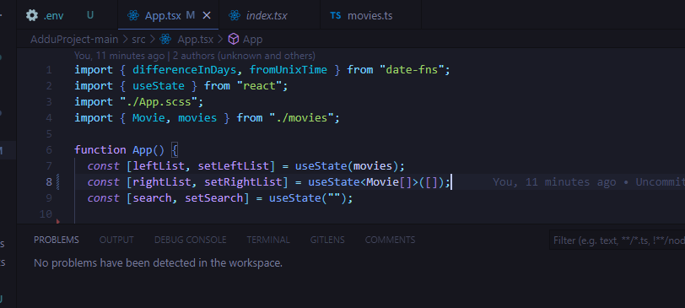Click the cube symbol icon before App
Viewport: 685px width, 308px height.
pyautogui.click(x=234, y=40)
